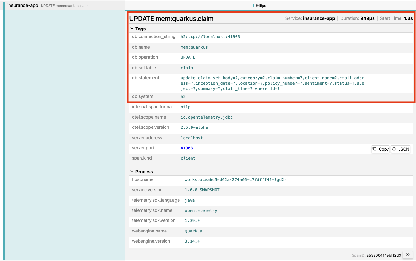
Task: Collapse the Tags section chevron
Action: click(132, 29)
